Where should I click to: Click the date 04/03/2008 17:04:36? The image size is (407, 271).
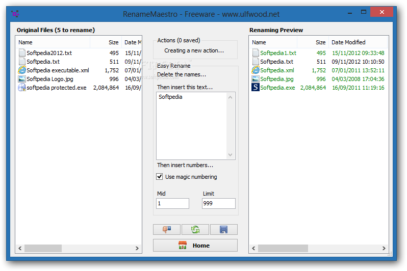pos(358,79)
